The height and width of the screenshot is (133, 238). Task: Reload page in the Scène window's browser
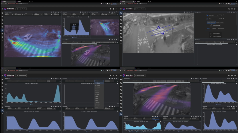click(x=125, y=4)
